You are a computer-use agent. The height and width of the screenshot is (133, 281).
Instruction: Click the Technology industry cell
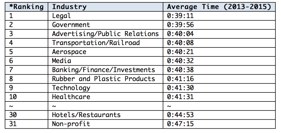click(71, 88)
